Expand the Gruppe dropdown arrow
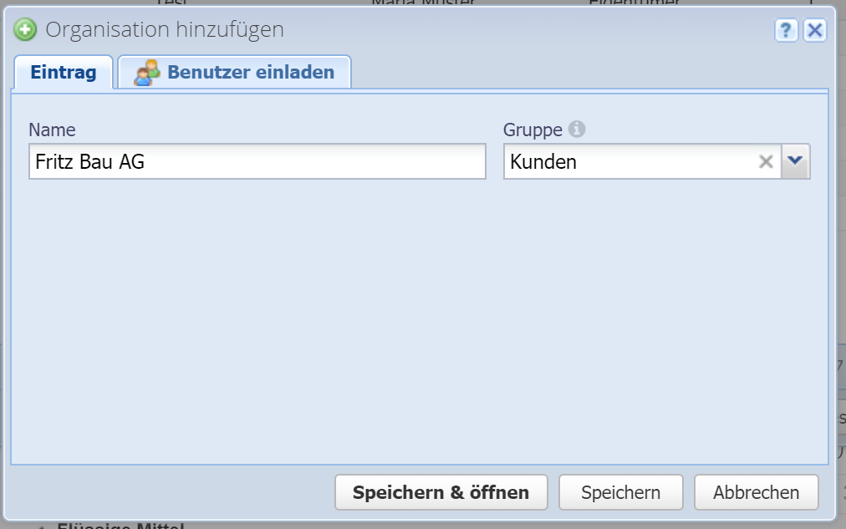Viewport: 846px width, 529px height. pyautogui.click(x=796, y=162)
